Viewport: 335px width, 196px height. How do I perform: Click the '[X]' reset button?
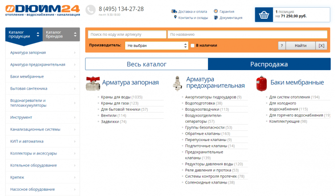[x=321, y=46]
